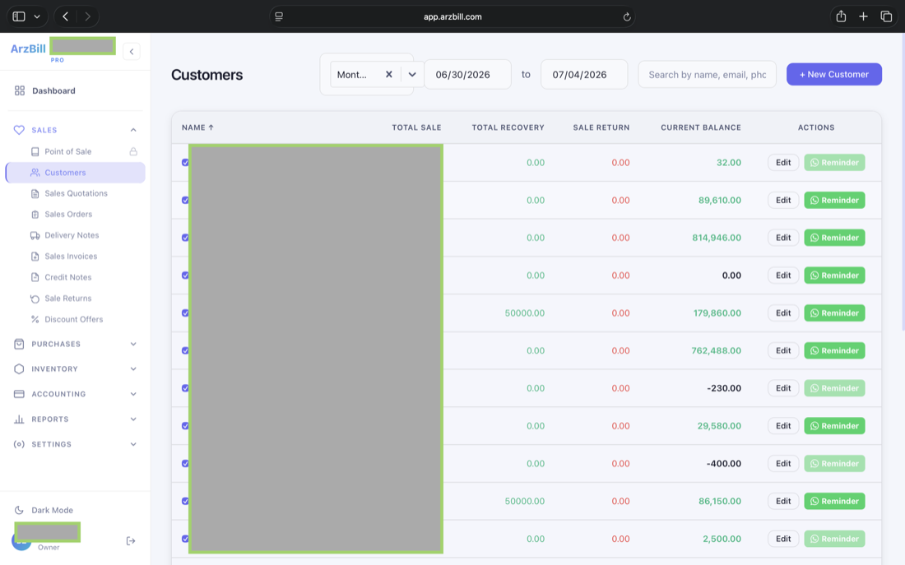Uncheck the customer row with balance 814,946.00
Viewport: 905px width, 565px height.
pos(185,238)
